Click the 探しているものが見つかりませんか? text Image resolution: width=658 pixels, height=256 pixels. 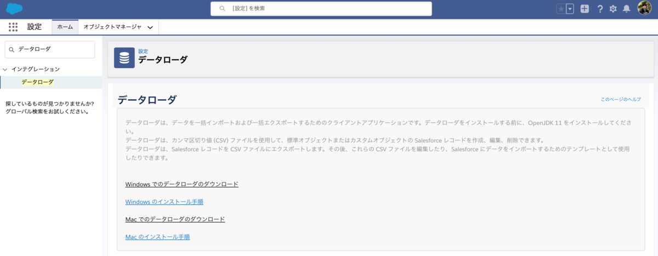pyautogui.click(x=49, y=104)
